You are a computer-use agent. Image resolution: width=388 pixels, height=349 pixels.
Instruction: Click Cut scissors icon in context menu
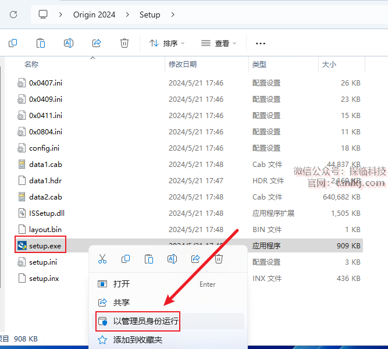(x=102, y=259)
